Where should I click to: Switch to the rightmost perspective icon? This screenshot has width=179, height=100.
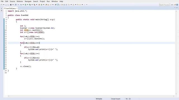click(x=177, y=5)
